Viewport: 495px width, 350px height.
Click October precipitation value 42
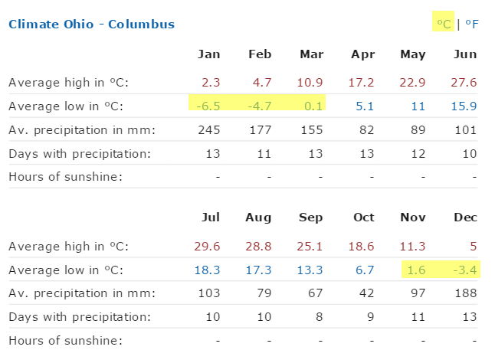point(364,293)
